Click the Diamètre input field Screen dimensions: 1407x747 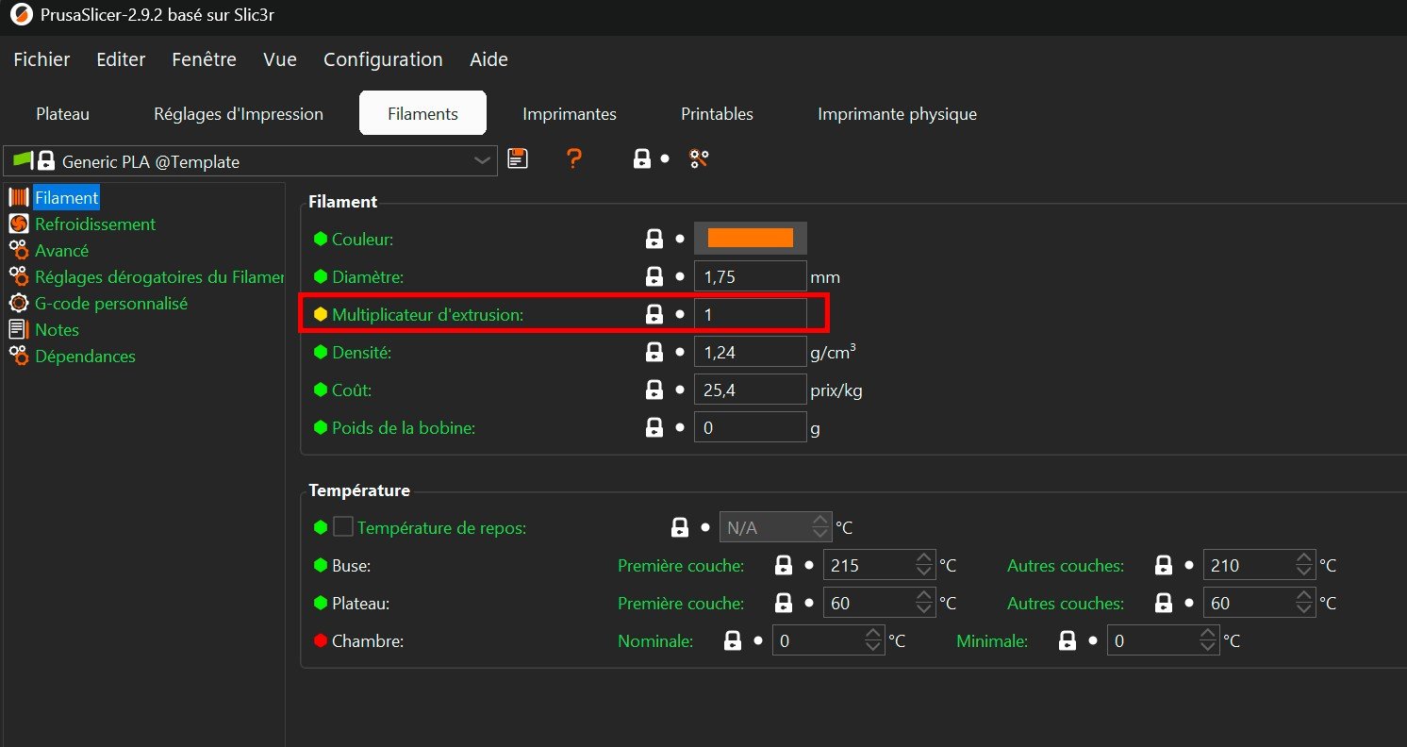(751, 276)
